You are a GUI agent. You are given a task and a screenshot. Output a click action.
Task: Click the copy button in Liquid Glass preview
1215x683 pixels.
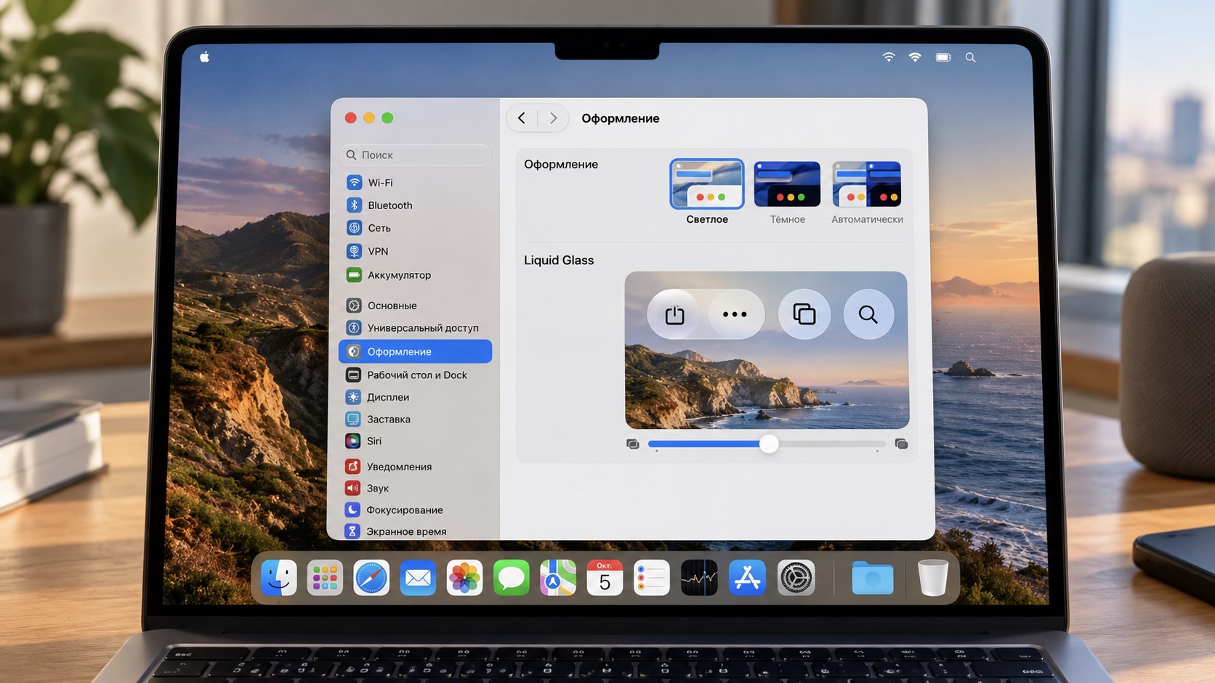pyautogui.click(x=804, y=314)
